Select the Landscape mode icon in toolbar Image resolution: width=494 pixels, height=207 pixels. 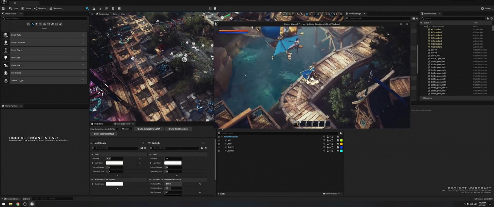point(94,8)
